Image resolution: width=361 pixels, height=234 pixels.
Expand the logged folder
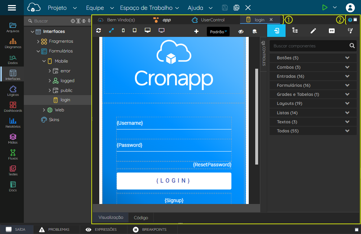[x=50, y=81]
